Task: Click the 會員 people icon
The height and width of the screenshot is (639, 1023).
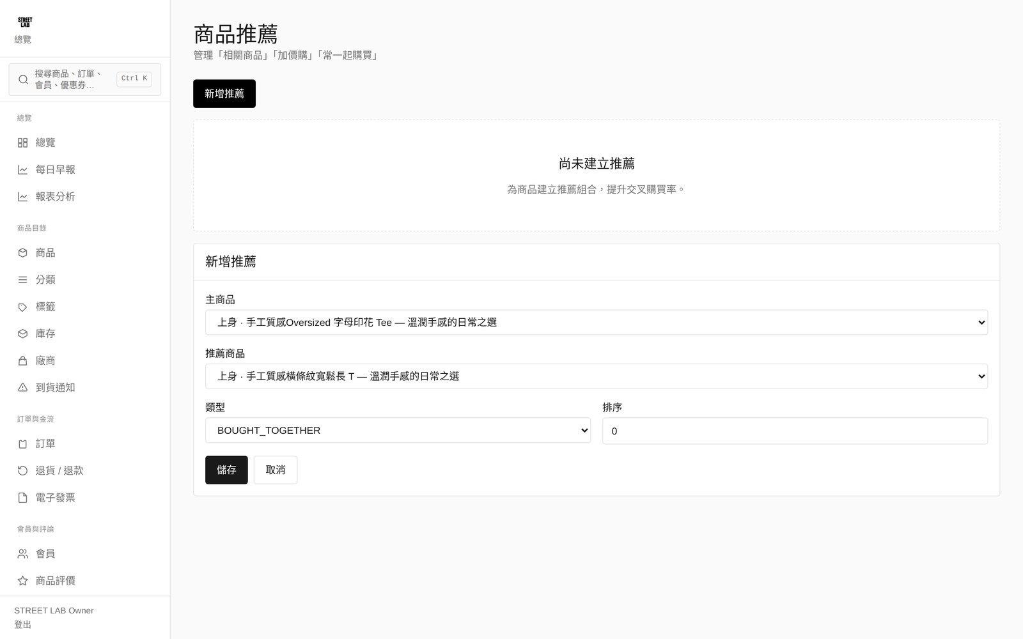Action: [22, 554]
